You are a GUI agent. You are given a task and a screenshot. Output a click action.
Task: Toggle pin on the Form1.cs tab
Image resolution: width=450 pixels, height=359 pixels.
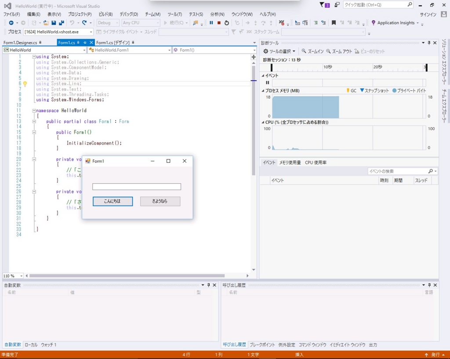pyautogui.click(x=85, y=43)
